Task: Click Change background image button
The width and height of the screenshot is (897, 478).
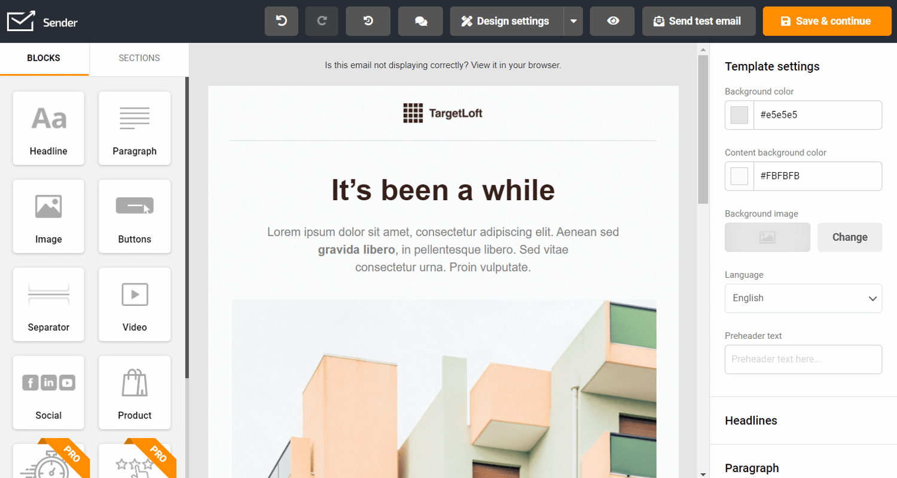Action: coord(850,237)
